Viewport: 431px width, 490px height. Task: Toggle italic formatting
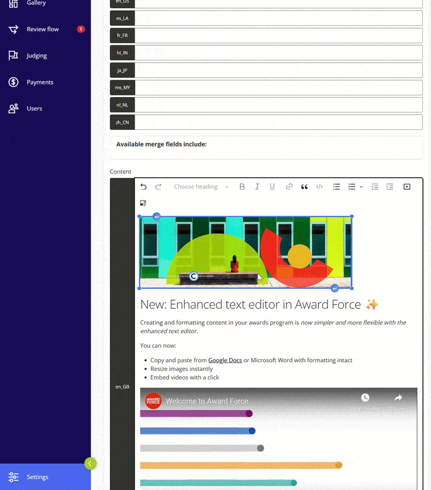257,187
